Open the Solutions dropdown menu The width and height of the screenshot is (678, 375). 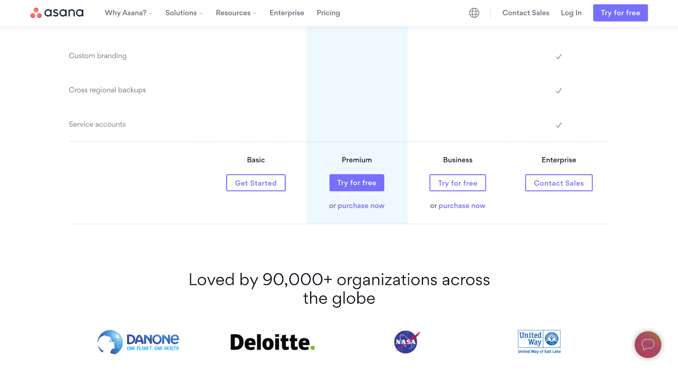pyautogui.click(x=183, y=13)
